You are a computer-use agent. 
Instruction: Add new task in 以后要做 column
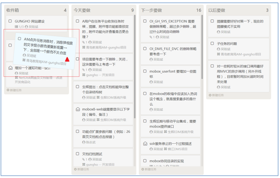coord(216,95)
